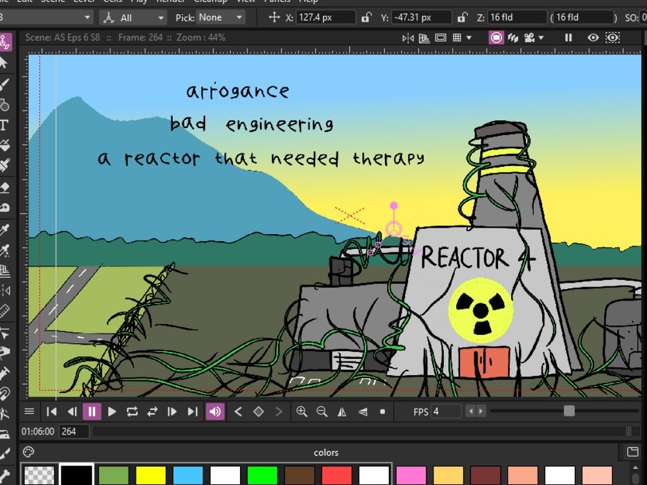Pick the pink color swatch
This screenshot has height=485, width=647.
411,475
